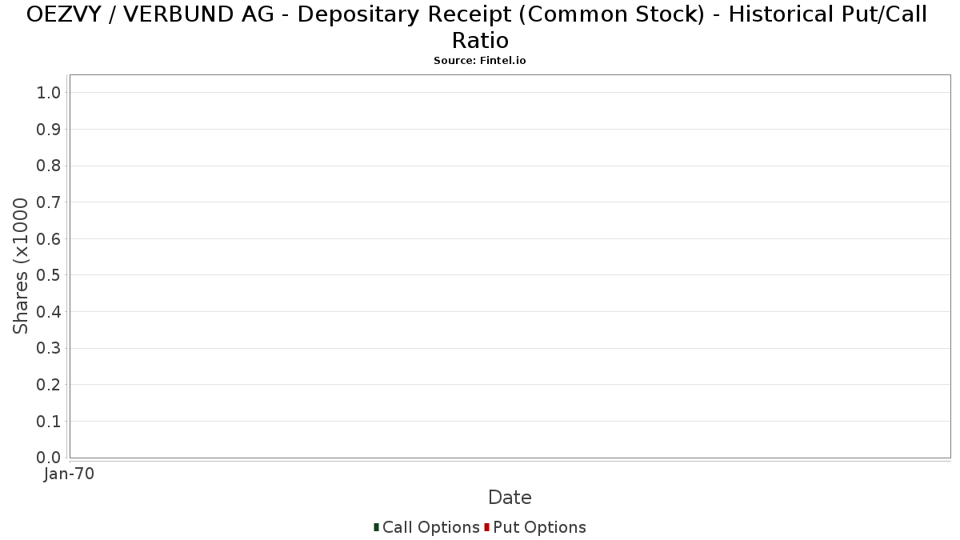The width and height of the screenshot is (960, 540).
Task: Click the Shares (x1000 y-axis title
Action: [21, 266]
